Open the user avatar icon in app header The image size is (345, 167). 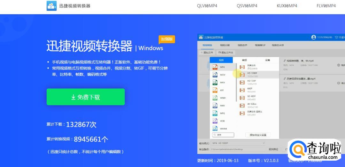click(314, 37)
